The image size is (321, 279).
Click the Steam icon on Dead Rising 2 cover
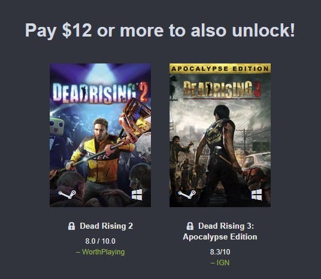tap(66, 194)
